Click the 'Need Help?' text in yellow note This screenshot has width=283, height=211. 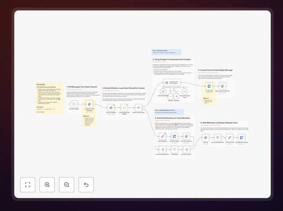point(40,107)
